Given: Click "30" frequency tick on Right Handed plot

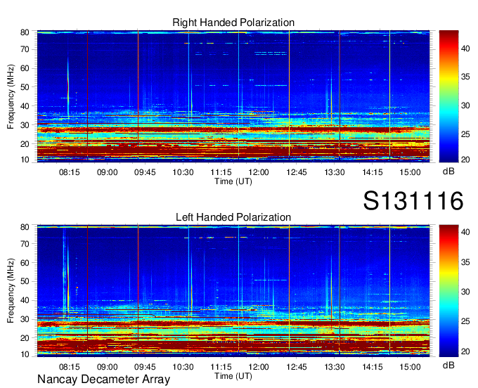Looking at the screenshot, I should (25, 125).
